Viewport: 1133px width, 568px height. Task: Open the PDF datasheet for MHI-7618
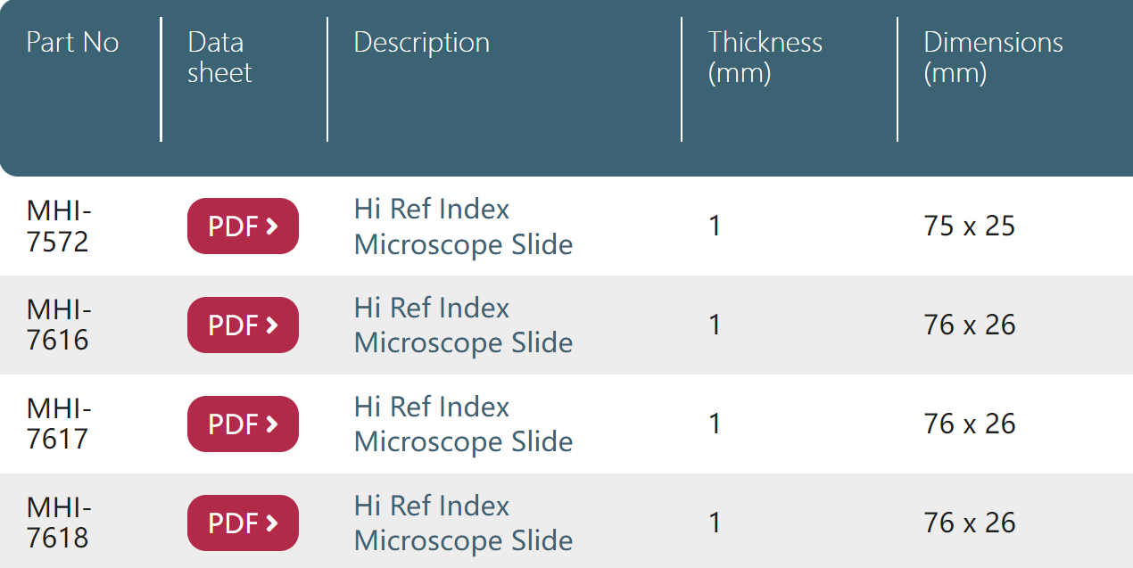pyautogui.click(x=243, y=523)
